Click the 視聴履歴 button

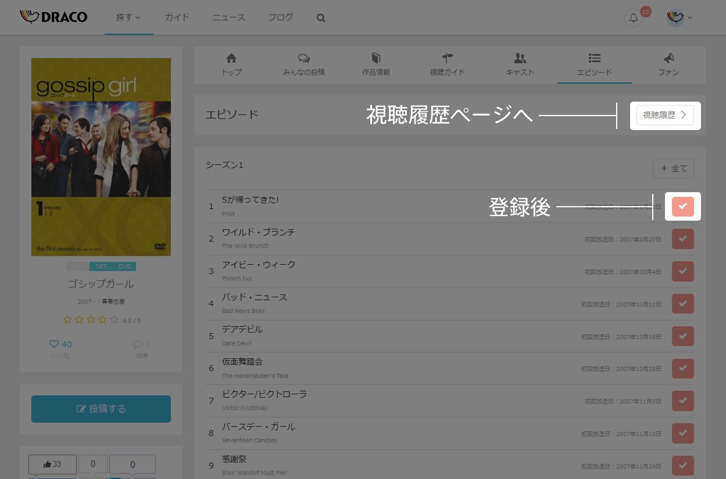click(x=665, y=115)
